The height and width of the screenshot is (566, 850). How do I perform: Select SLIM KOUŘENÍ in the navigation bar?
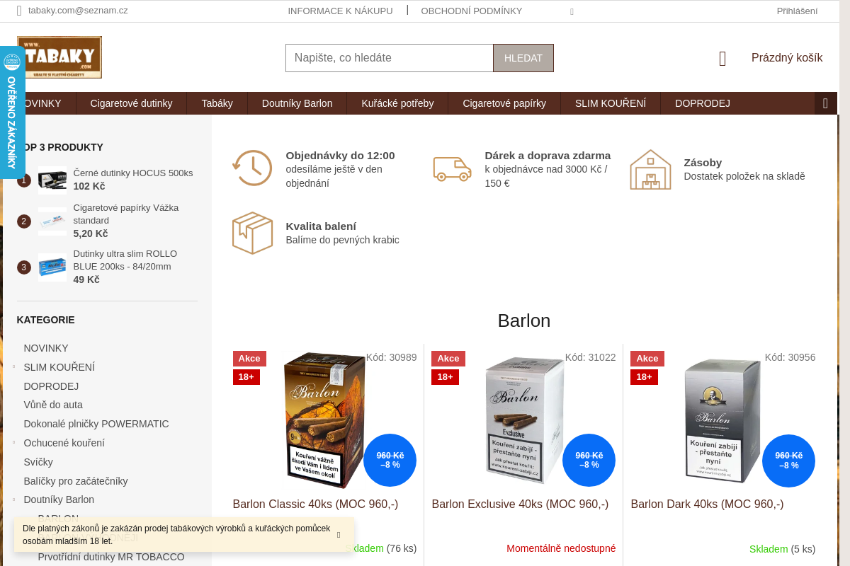tap(611, 103)
